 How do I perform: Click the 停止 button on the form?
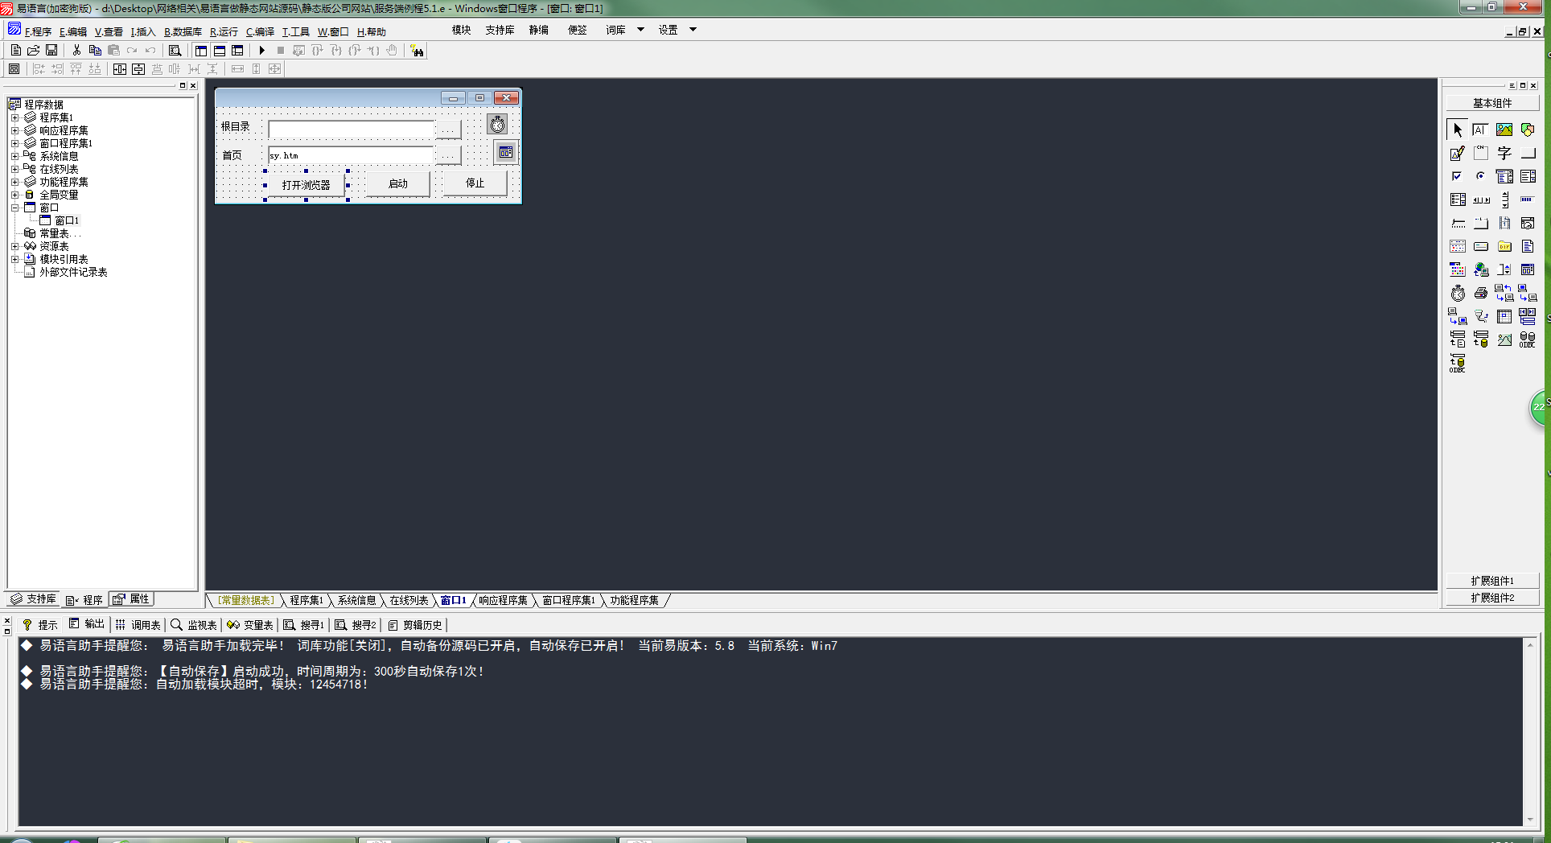click(475, 183)
